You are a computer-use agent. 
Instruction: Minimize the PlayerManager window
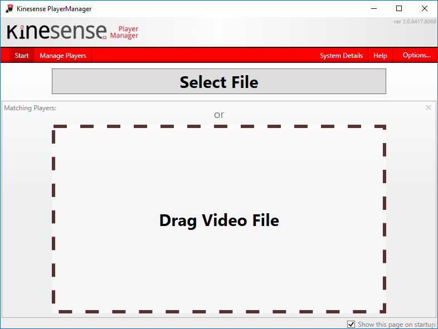coord(373,8)
